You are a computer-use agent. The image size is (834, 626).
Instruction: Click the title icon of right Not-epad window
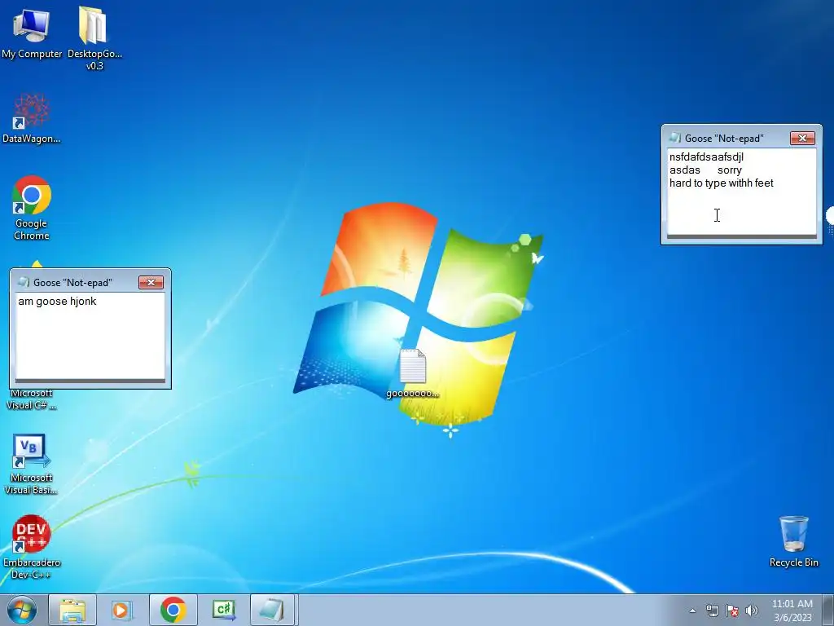coord(675,138)
